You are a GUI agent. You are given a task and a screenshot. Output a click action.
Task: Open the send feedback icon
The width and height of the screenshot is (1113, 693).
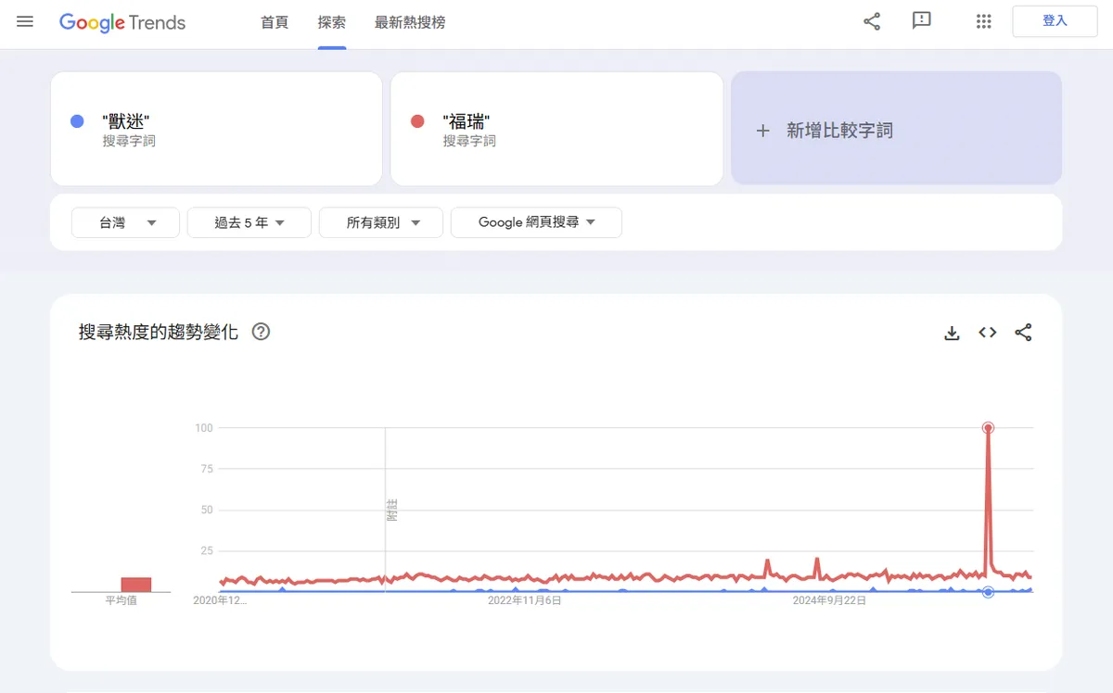(x=921, y=21)
